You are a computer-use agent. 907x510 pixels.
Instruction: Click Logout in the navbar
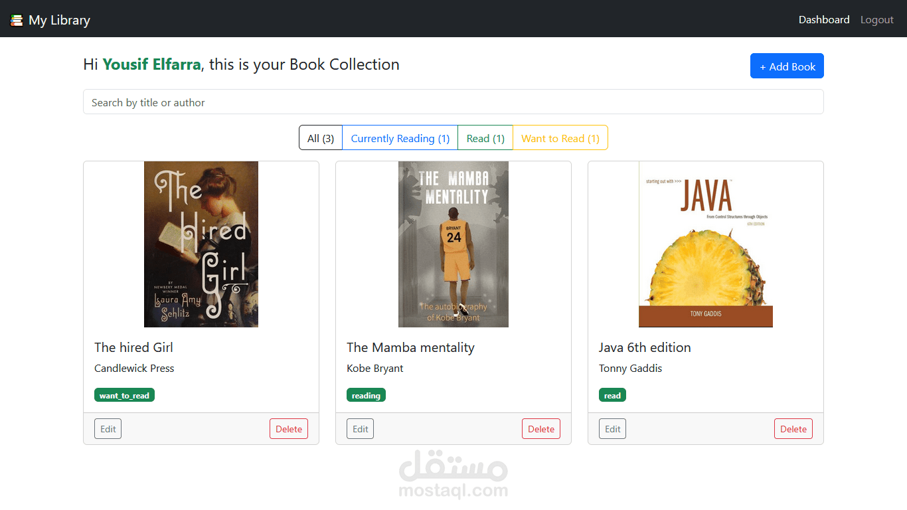pyautogui.click(x=877, y=20)
